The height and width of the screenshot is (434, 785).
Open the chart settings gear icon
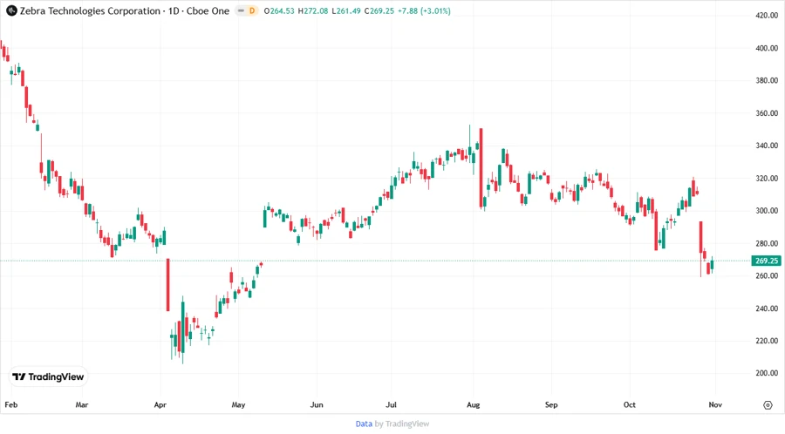click(768, 405)
